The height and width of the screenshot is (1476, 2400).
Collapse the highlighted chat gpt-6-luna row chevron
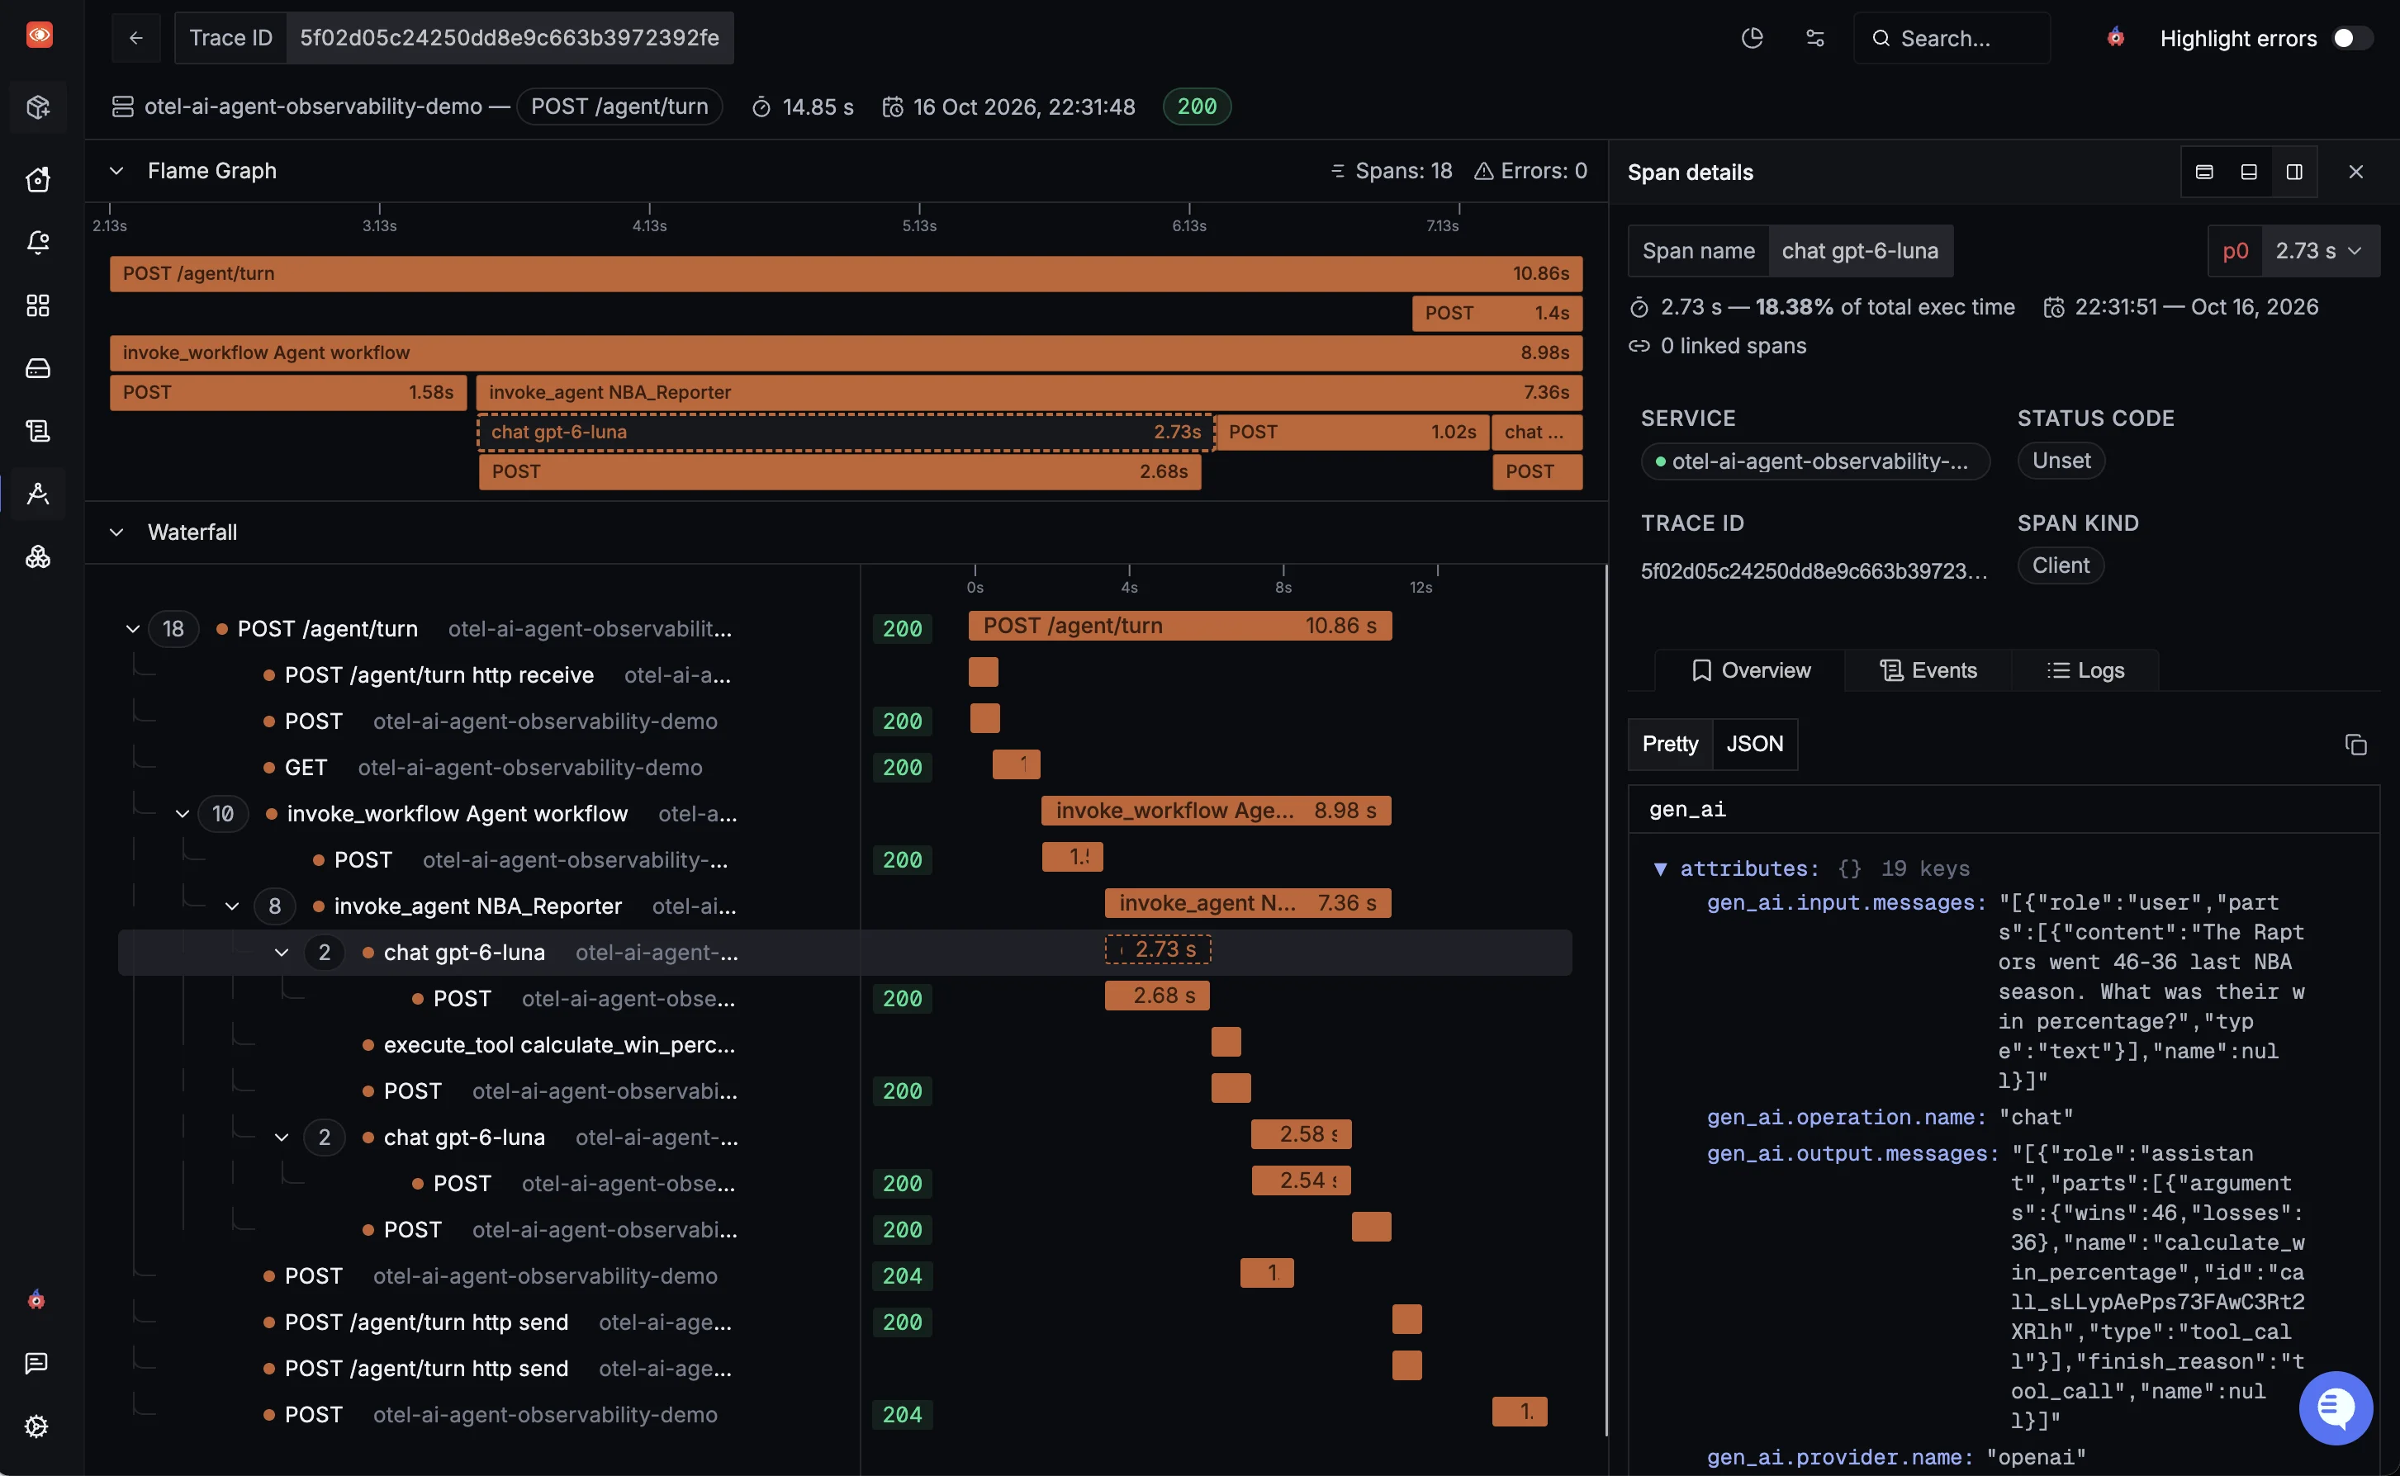coord(281,952)
